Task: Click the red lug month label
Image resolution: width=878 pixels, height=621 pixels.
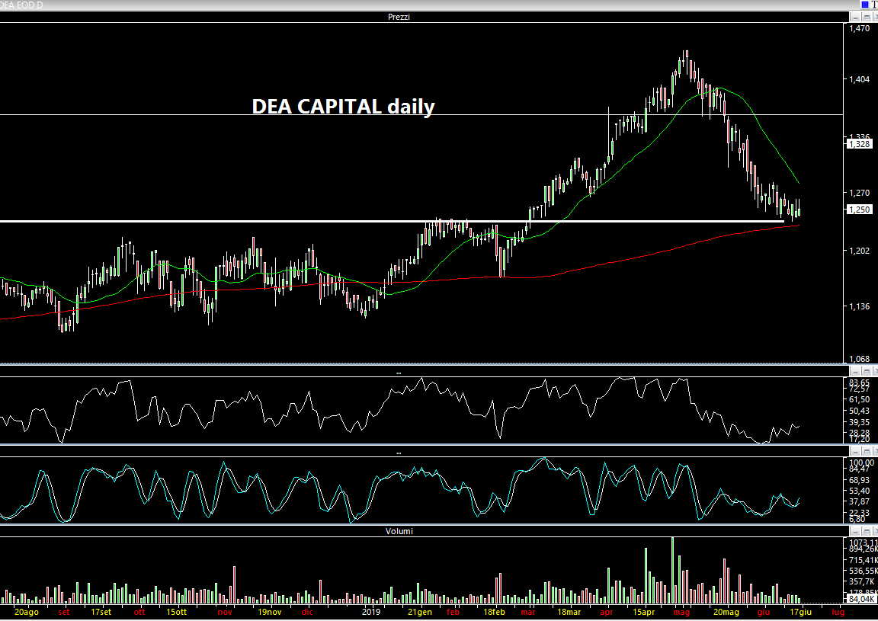Action: pyautogui.click(x=838, y=612)
